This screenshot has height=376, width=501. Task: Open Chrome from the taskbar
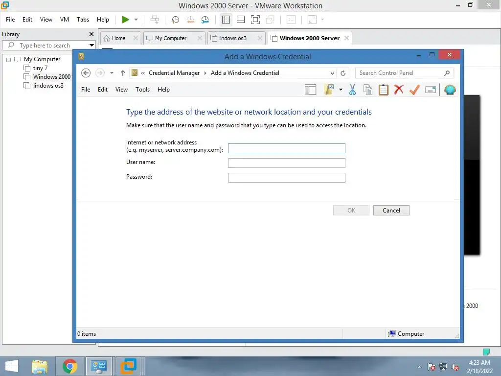(69, 366)
